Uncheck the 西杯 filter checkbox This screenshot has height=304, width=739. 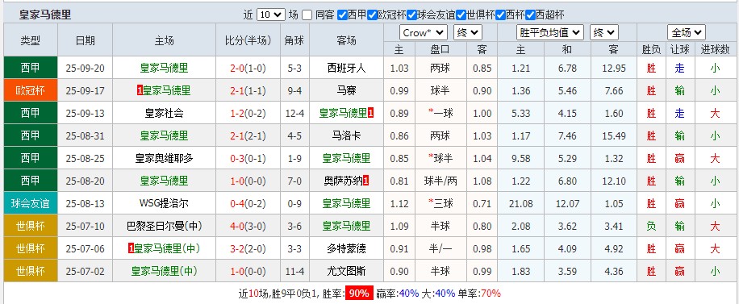(x=500, y=15)
